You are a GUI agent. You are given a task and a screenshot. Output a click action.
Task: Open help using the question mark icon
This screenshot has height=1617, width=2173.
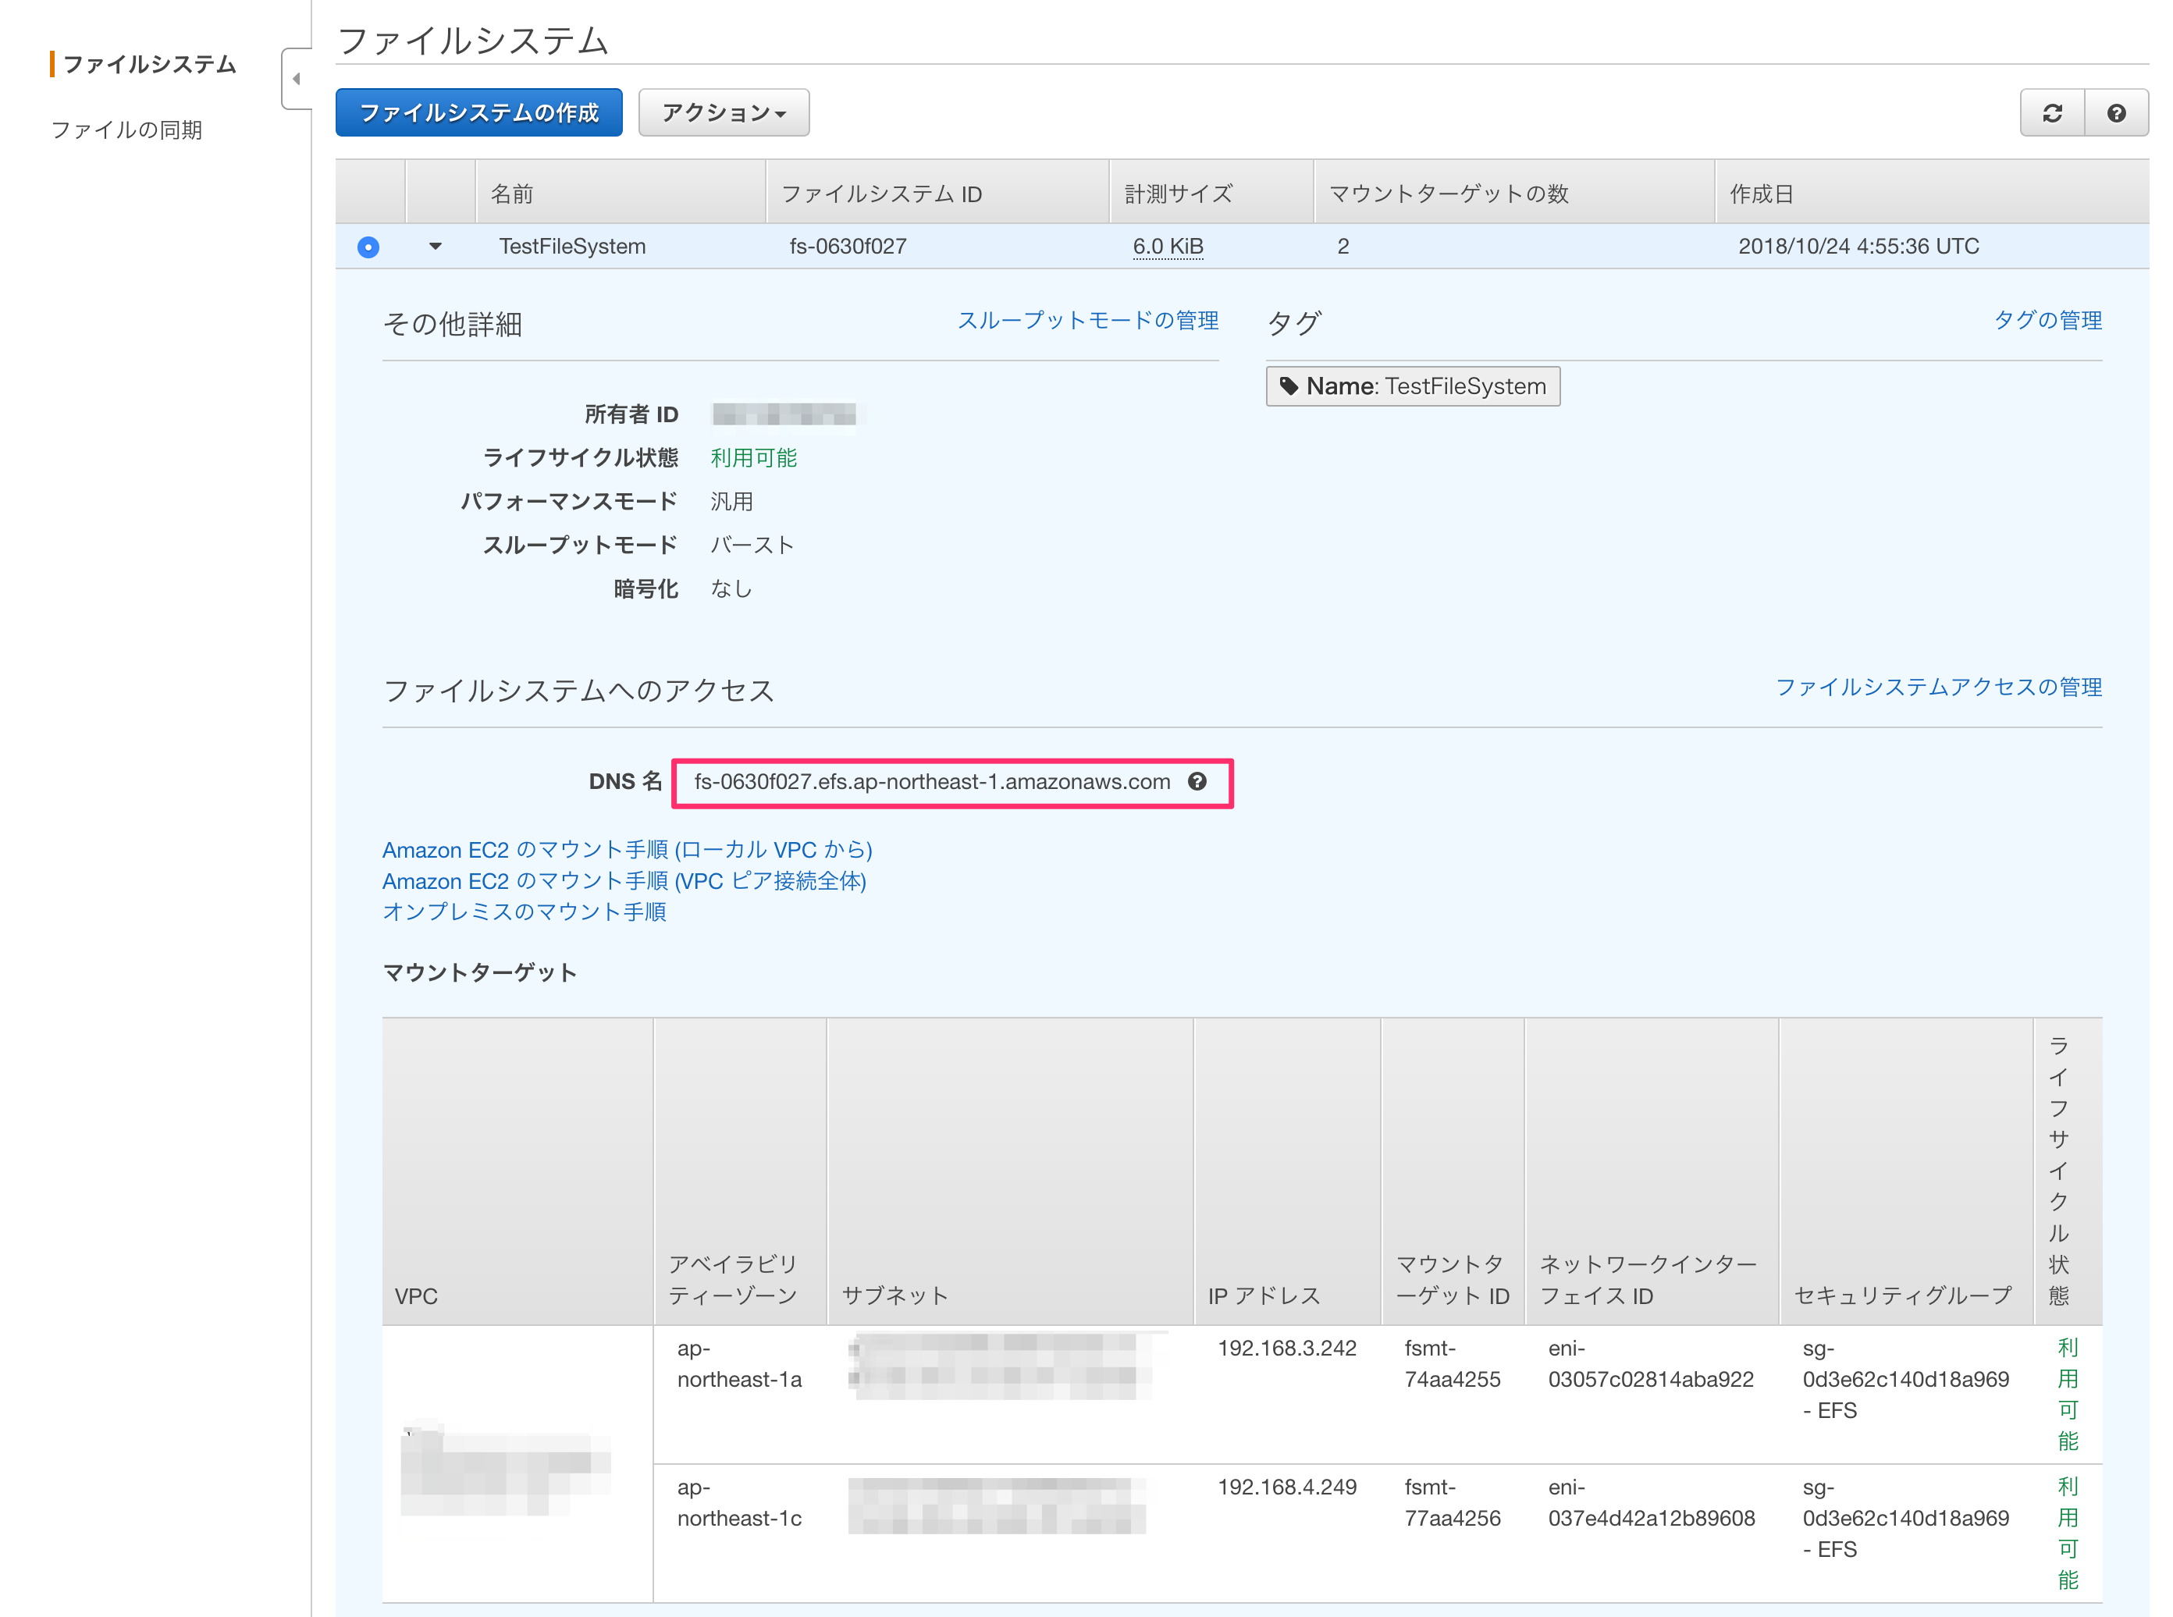2118,112
